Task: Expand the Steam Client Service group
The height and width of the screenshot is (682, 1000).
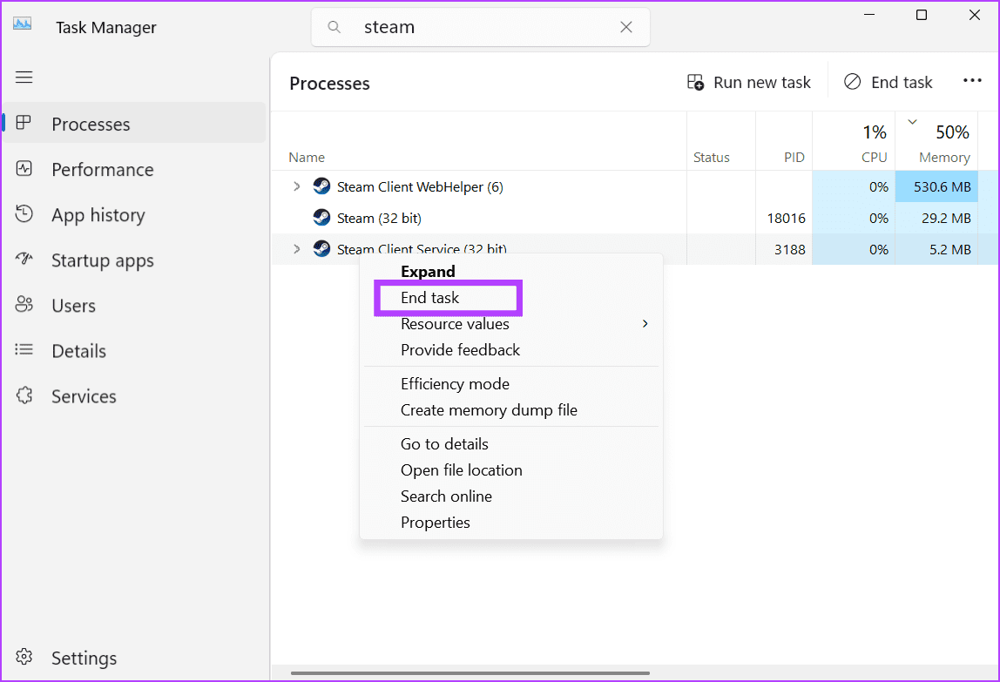Action: point(296,249)
